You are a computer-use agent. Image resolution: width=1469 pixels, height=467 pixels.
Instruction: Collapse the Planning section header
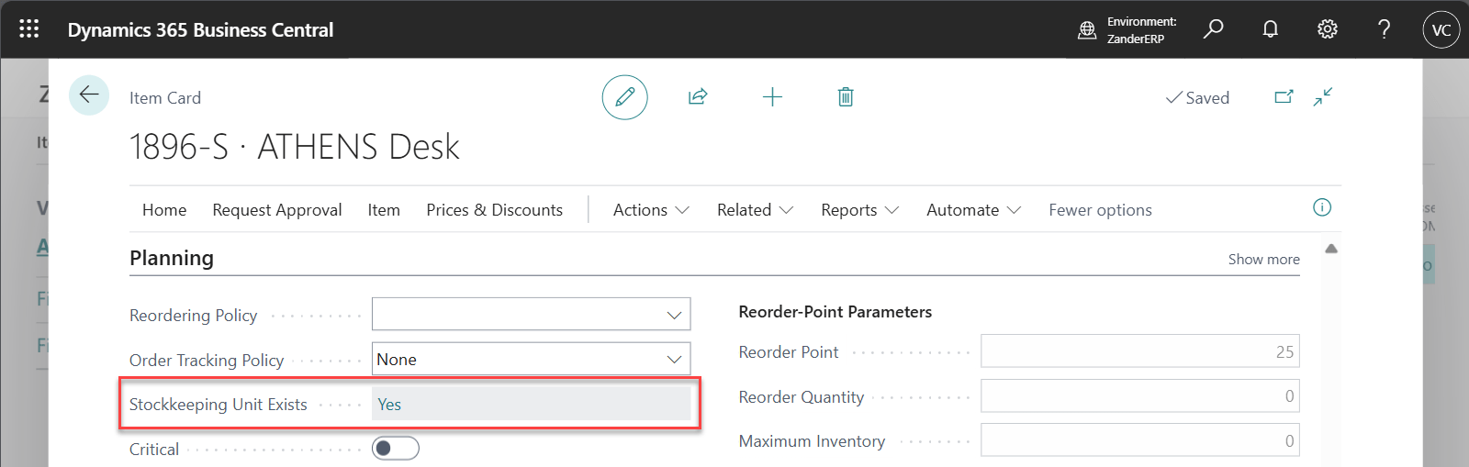pyautogui.click(x=172, y=258)
